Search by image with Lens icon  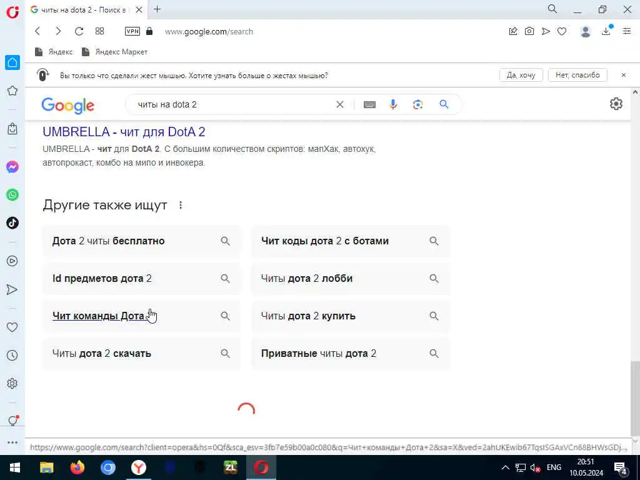click(x=417, y=105)
